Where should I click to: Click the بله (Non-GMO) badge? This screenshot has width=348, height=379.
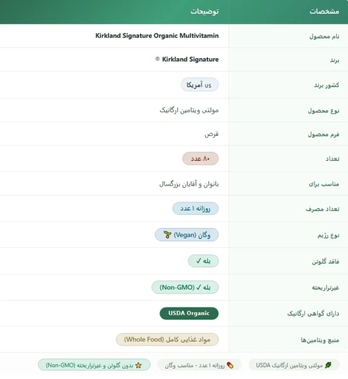tap(185, 287)
